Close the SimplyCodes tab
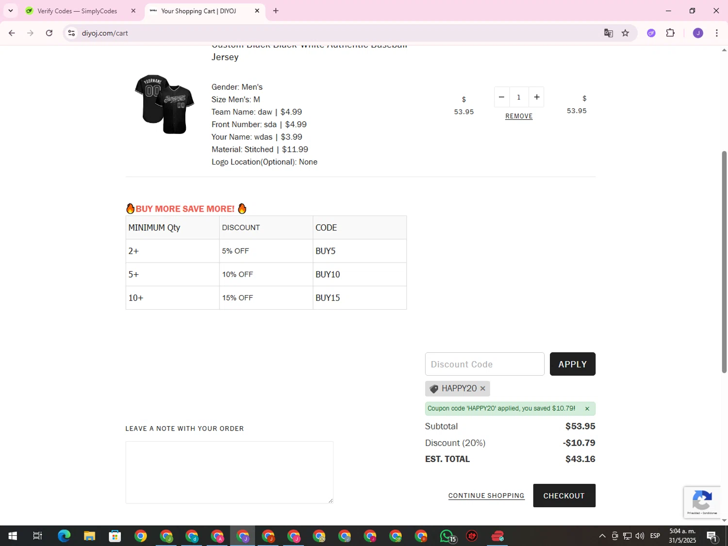 tap(133, 11)
